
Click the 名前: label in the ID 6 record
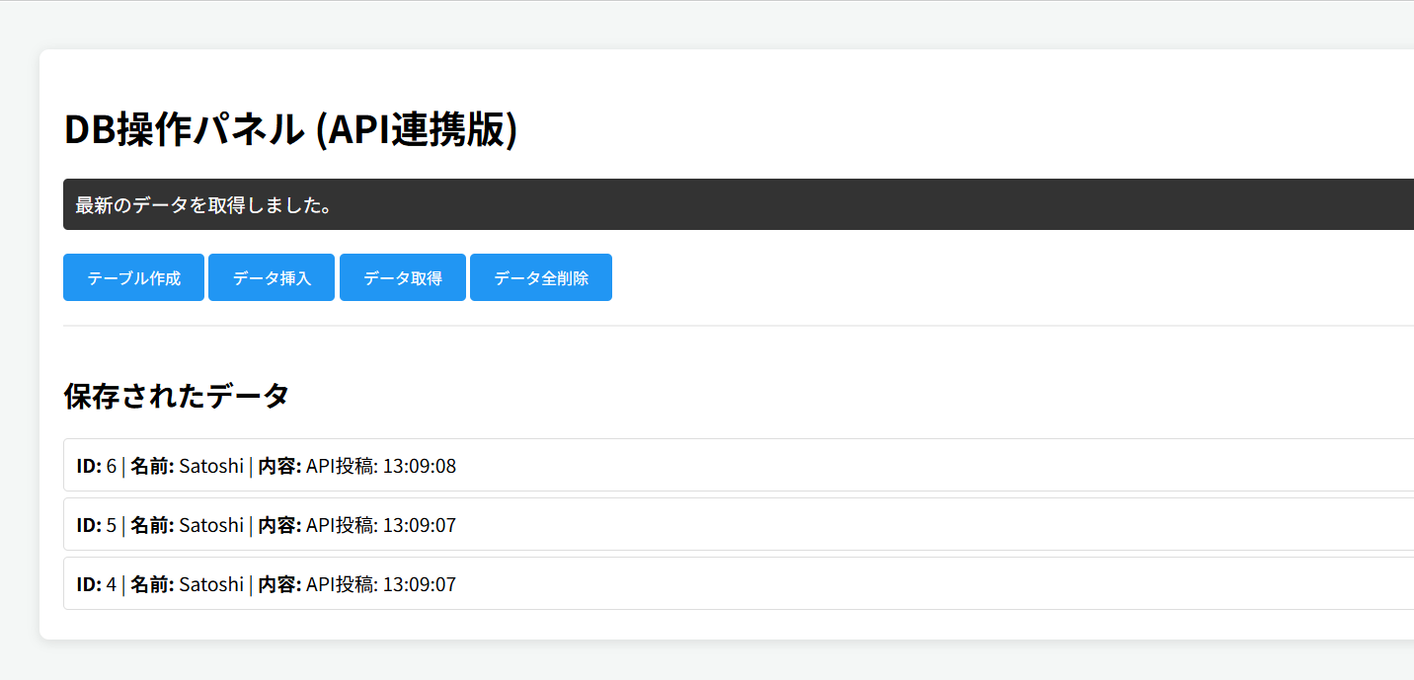pyautogui.click(x=152, y=466)
